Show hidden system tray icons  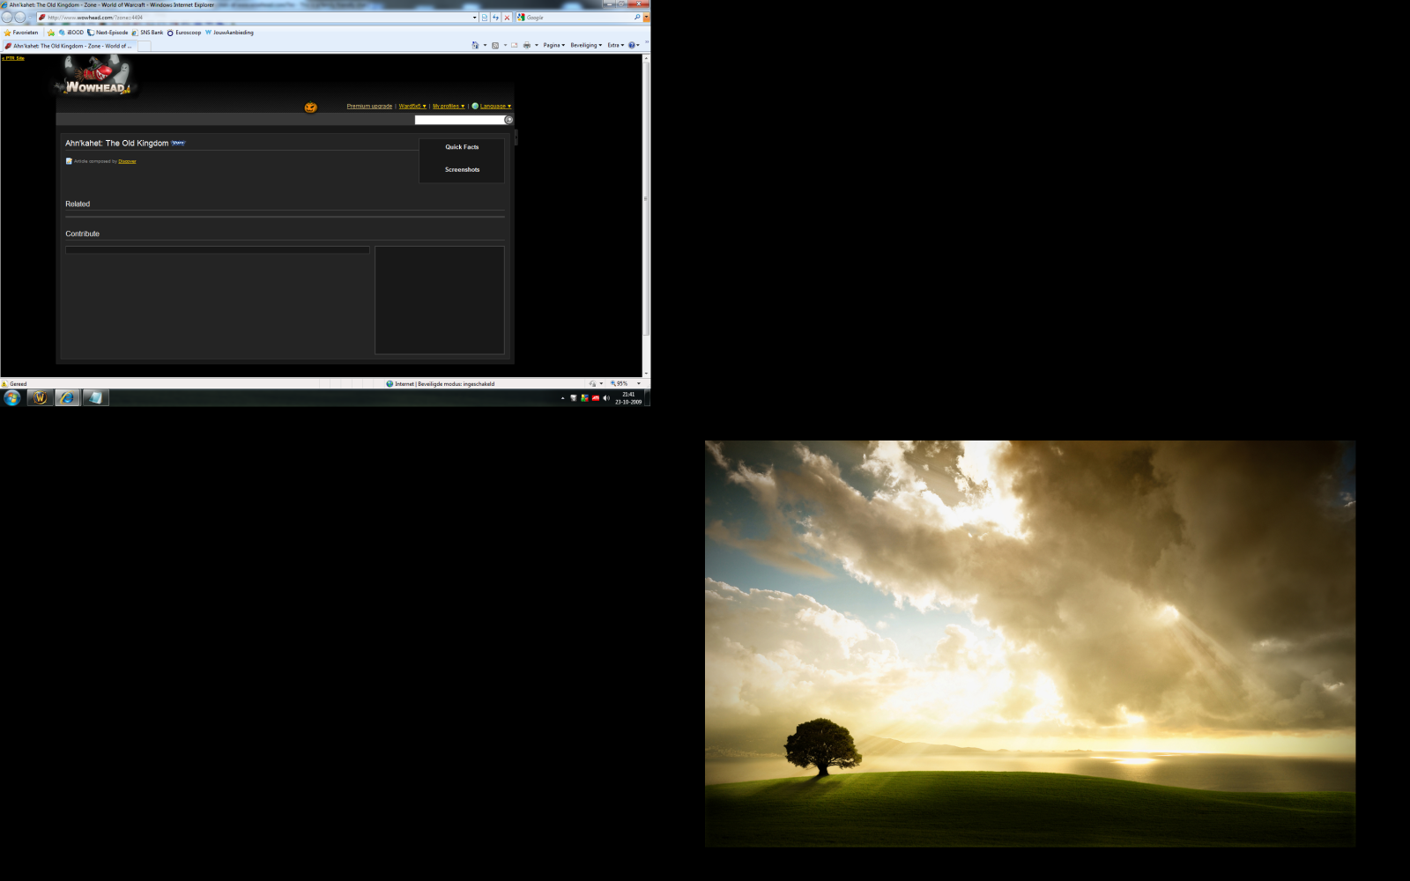(562, 398)
